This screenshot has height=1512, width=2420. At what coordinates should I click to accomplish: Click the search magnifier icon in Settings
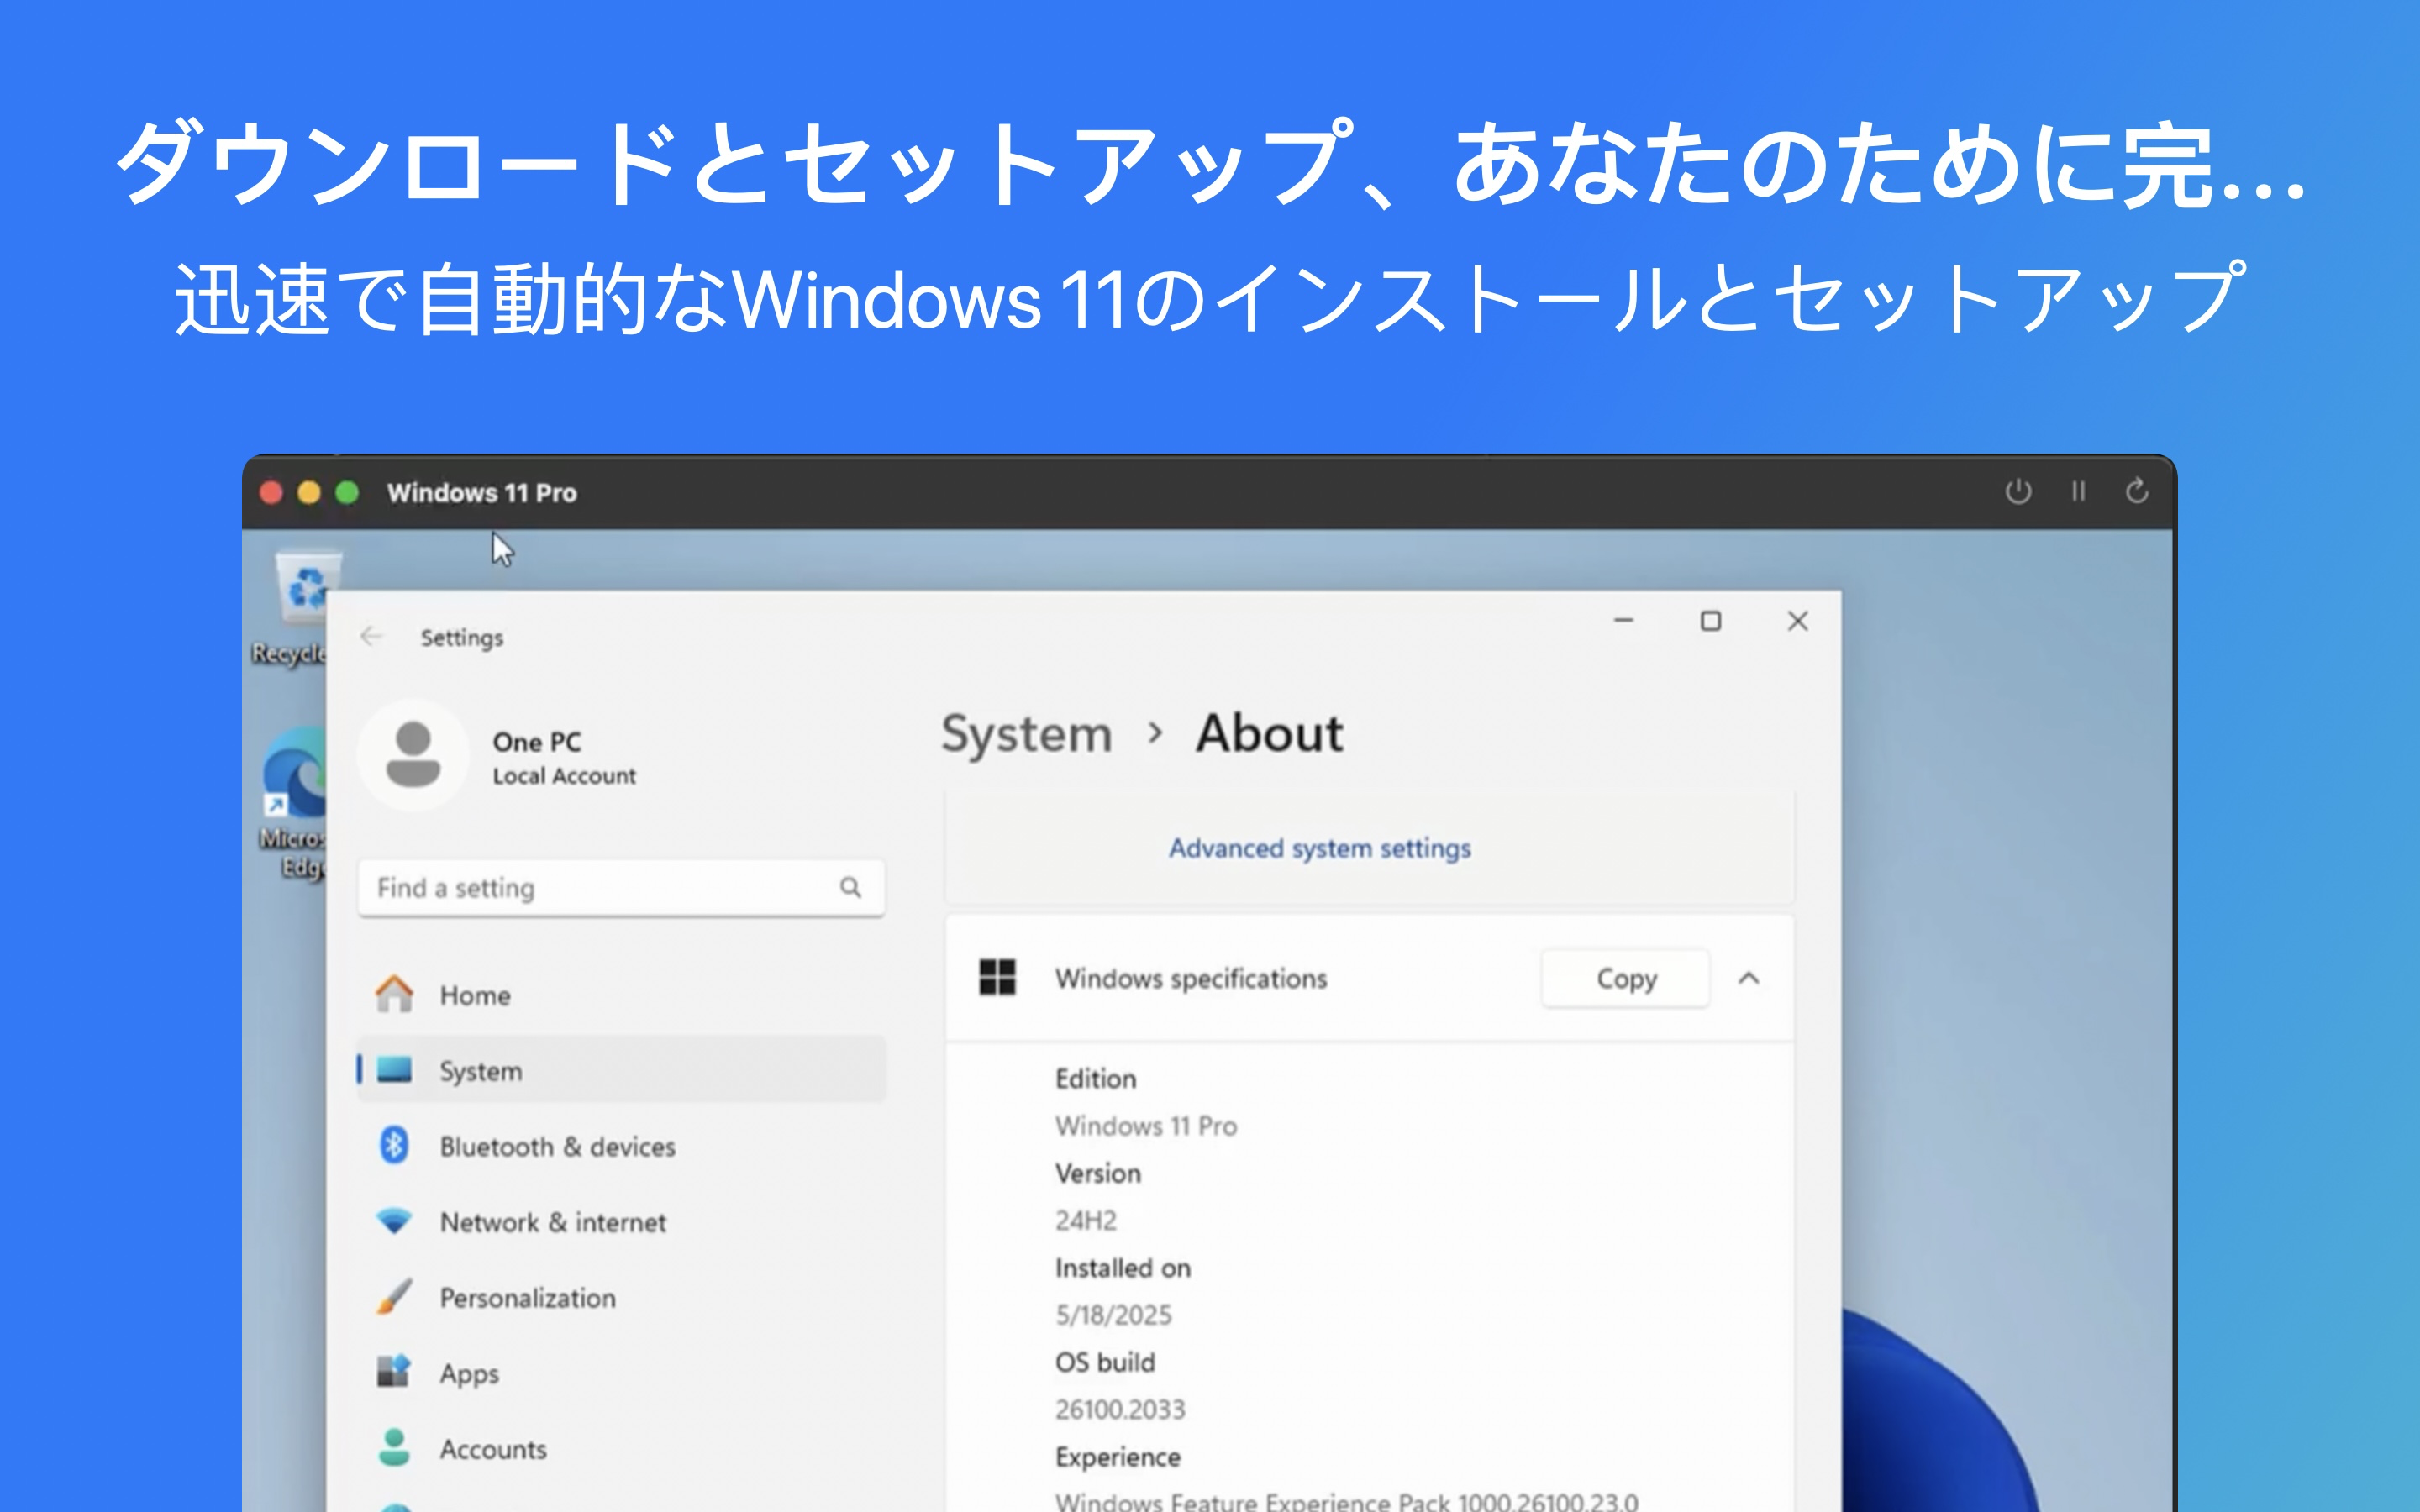point(850,887)
